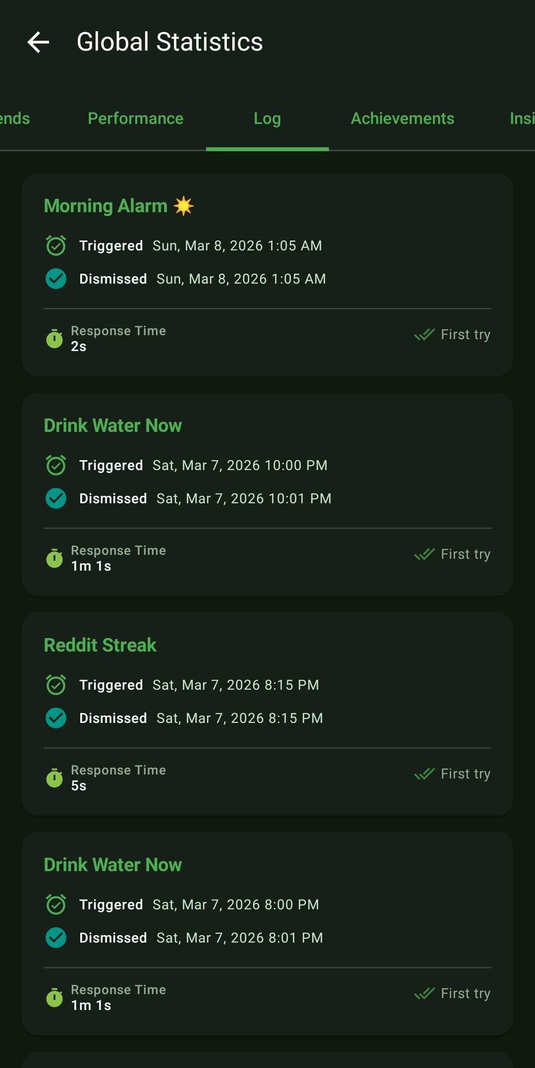Tap the Reddit Streak triggered alarm-clock icon
535x1068 pixels.
point(56,685)
